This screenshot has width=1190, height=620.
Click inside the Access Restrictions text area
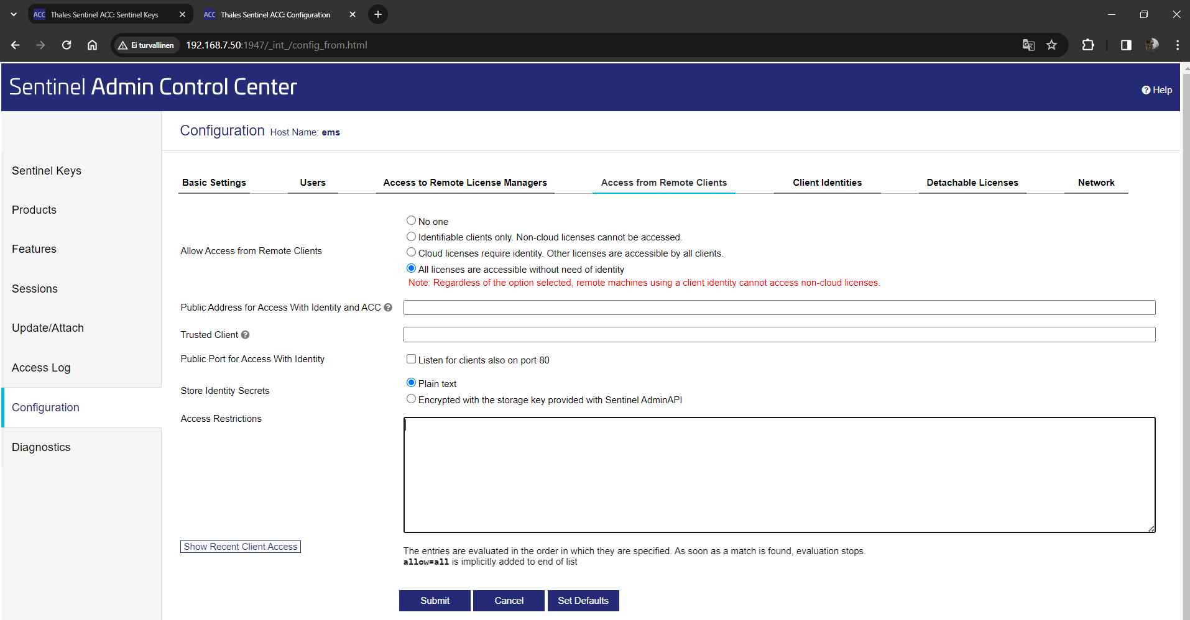(779, 475)
